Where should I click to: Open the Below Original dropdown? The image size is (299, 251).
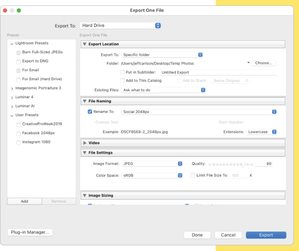pyautogui.click(x=230, y=81)
